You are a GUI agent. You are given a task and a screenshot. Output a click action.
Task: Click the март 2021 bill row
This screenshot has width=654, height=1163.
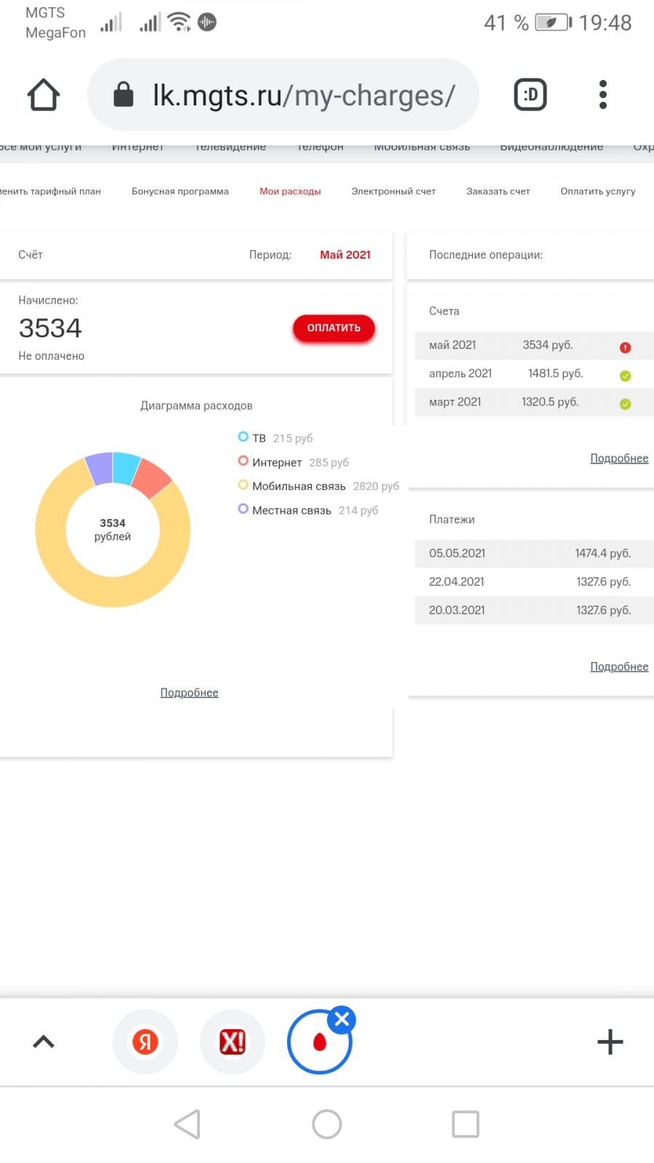click(x=534, y=402)
